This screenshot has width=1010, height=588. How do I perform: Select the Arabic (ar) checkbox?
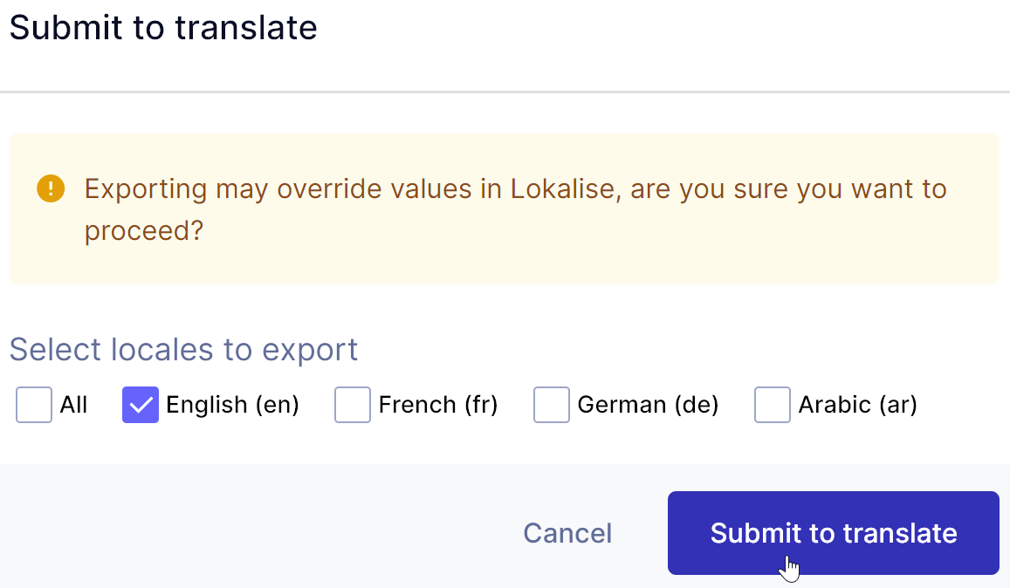point(773,405)
